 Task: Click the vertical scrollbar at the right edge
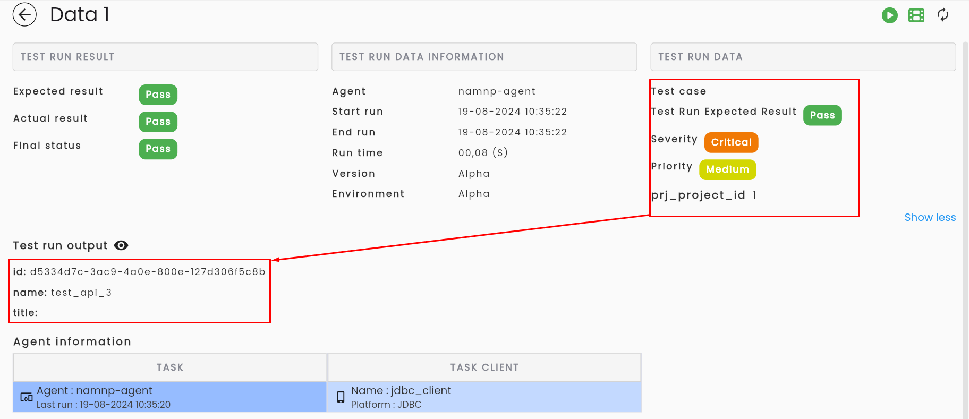click(x=965, y=230)
